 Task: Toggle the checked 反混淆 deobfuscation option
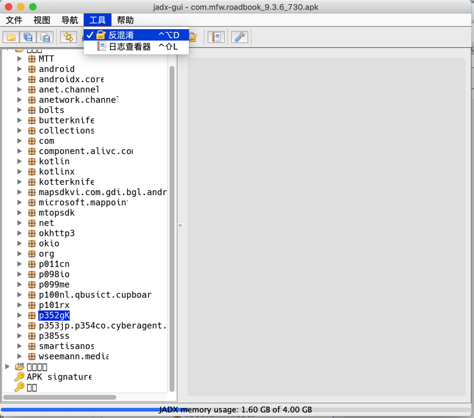[x=136, y=35]
